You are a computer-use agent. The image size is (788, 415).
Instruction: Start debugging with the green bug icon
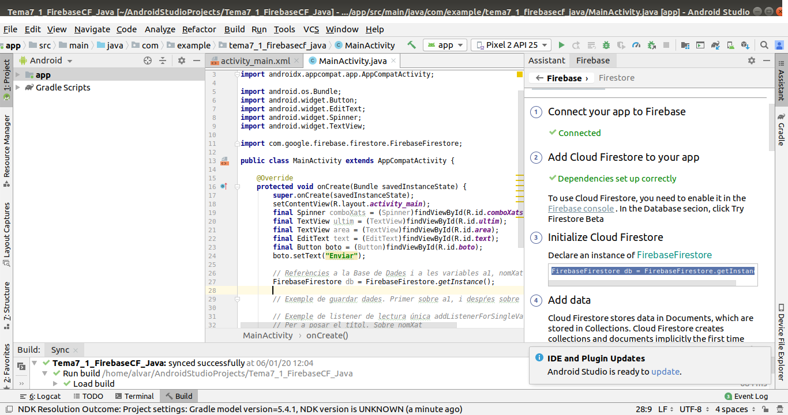click(606, 45)
